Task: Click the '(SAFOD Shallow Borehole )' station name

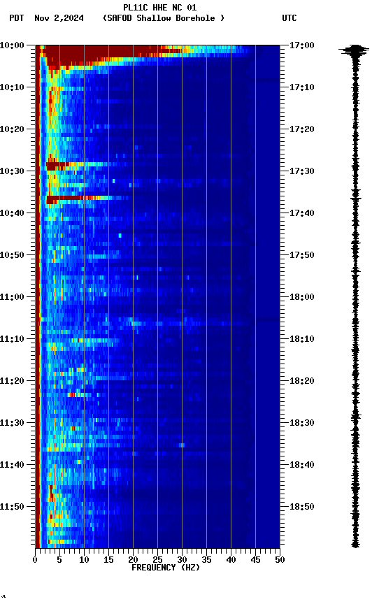Action: [164, 18]
